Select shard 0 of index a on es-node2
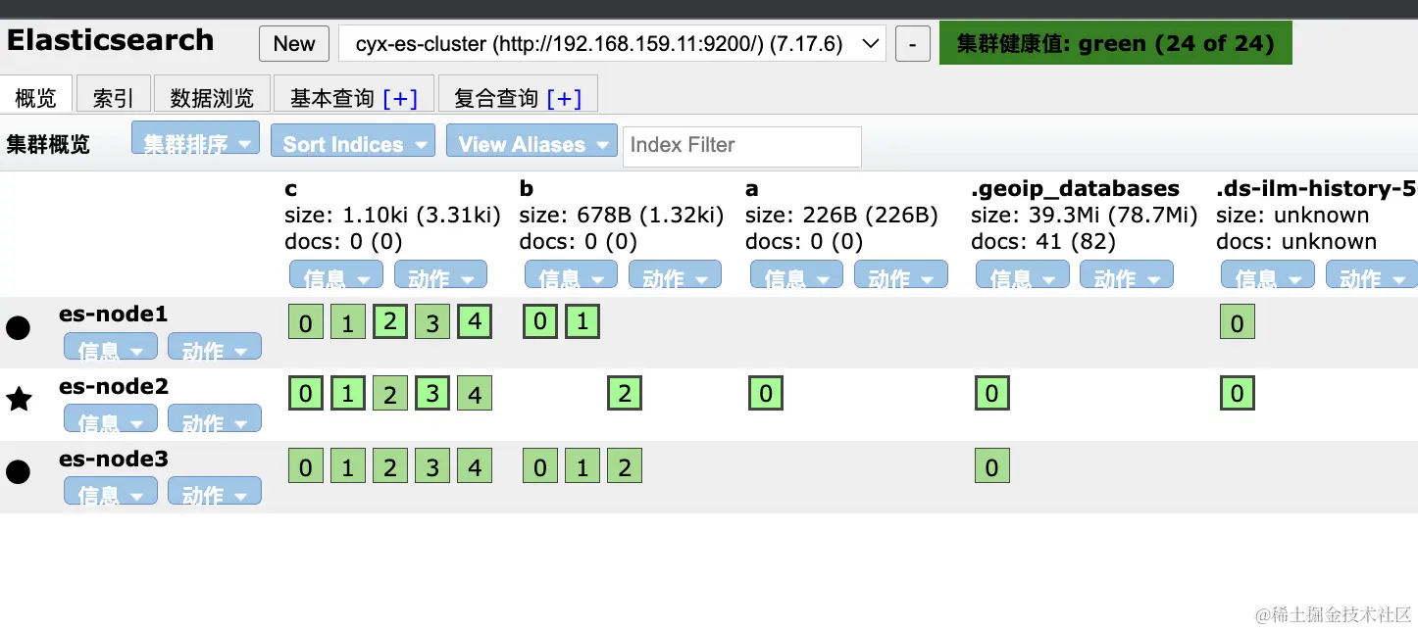 (766, 394)
